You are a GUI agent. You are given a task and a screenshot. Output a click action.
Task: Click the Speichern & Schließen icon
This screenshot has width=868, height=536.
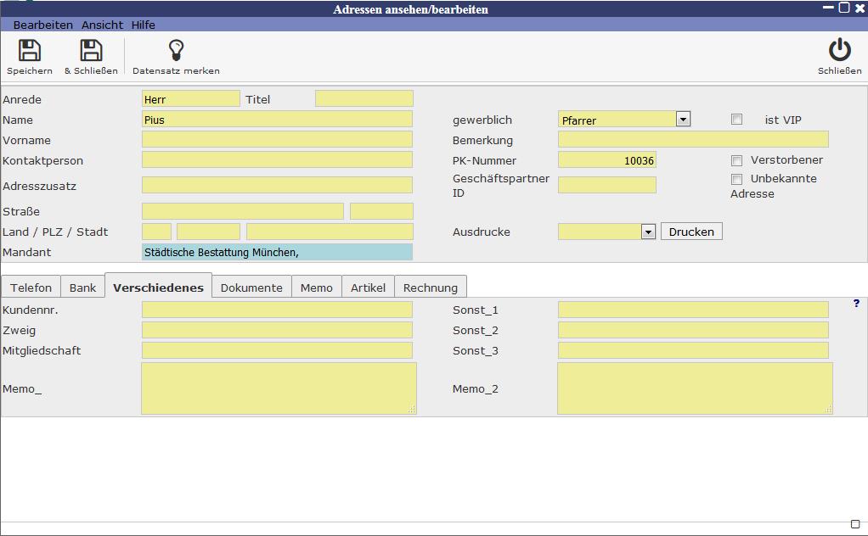click(91, 51)
